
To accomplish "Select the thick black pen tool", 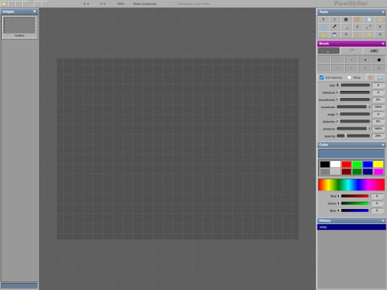I will (x=335, y=27).
